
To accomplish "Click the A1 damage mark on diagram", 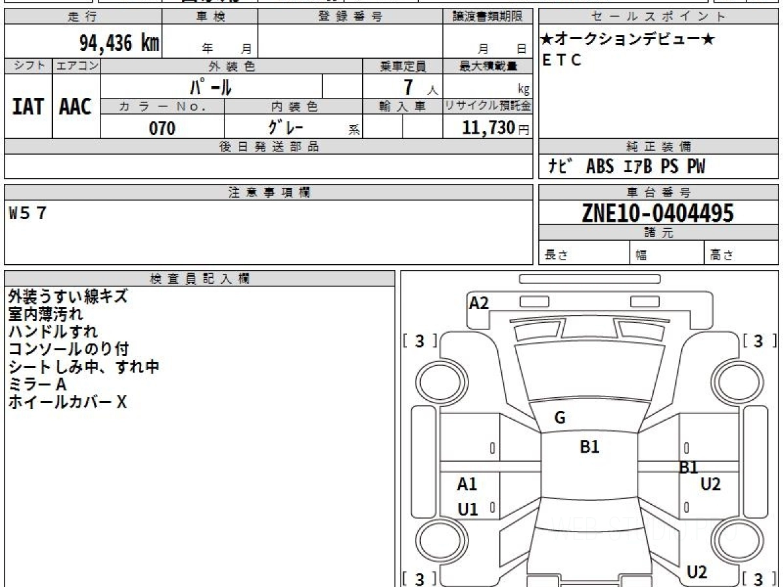I will [x=467, y=484].
